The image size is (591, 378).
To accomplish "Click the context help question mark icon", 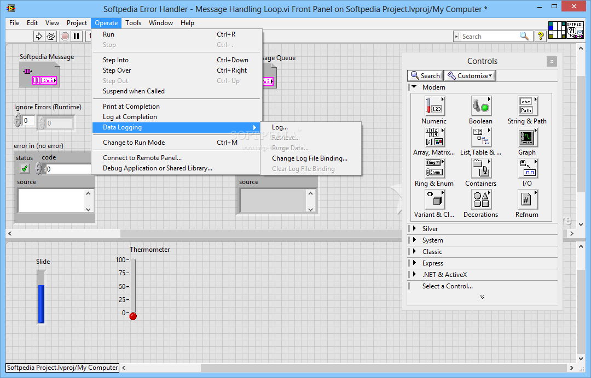I will pos(541,36).
